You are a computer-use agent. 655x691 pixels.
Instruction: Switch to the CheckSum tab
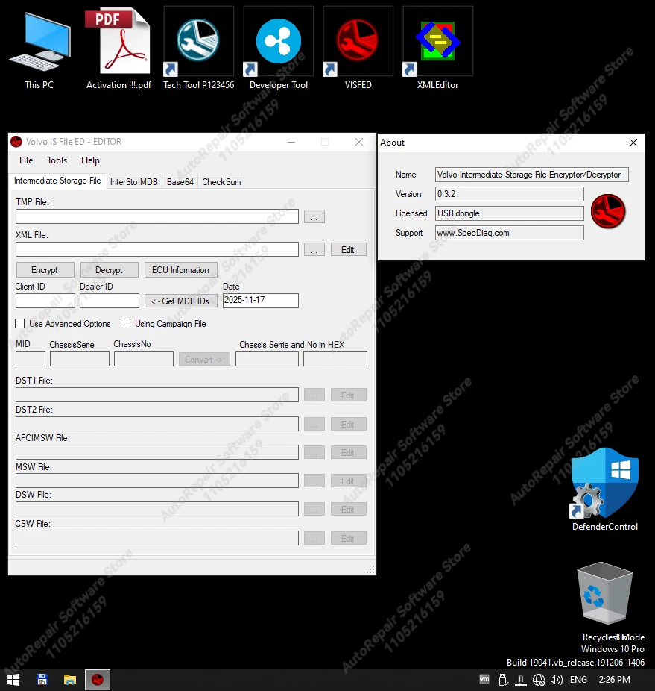221,182
